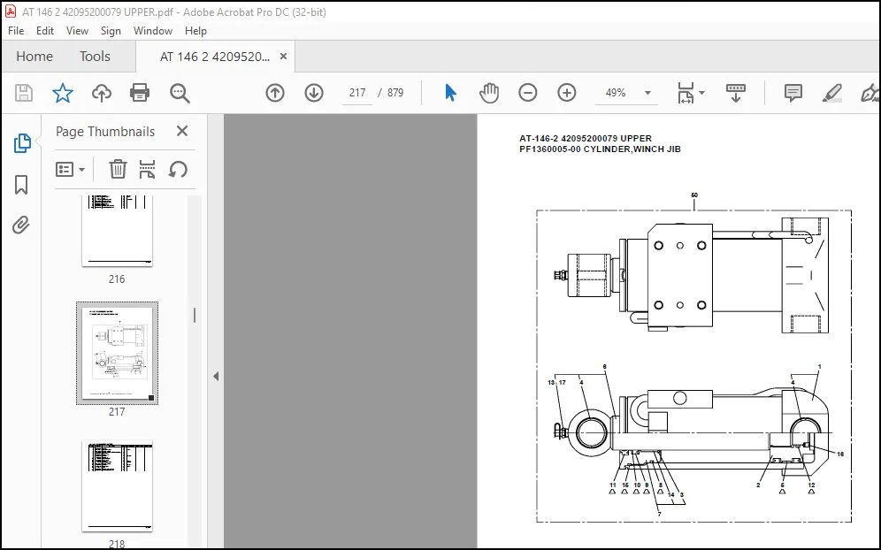This screenshot has width=881, height=550.
Task: Open the View menu
Action: pyautogui.click(x=77, y=31)
